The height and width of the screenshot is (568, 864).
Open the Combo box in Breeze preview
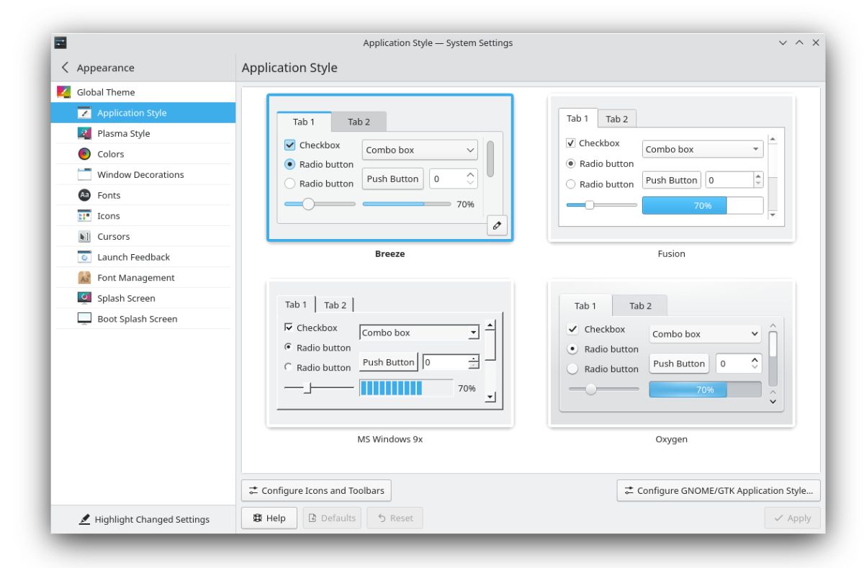420,150
